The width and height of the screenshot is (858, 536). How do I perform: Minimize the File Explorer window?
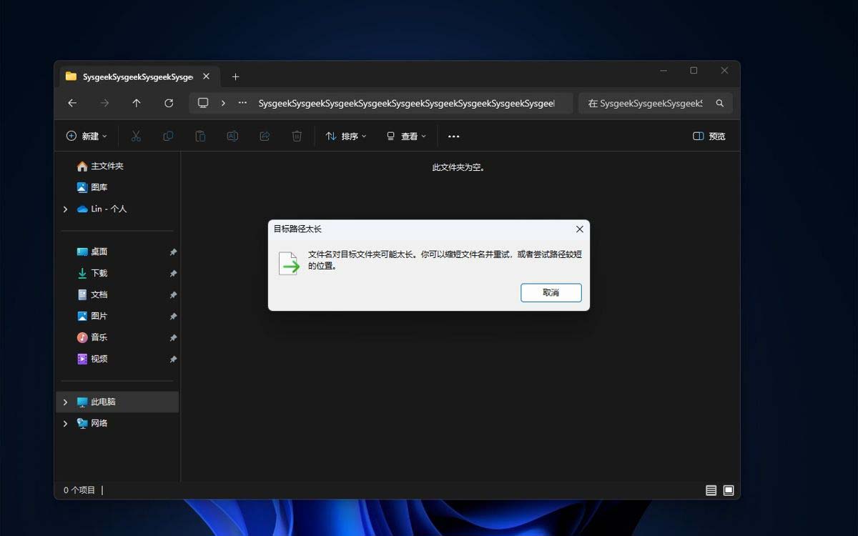(664, 70)
